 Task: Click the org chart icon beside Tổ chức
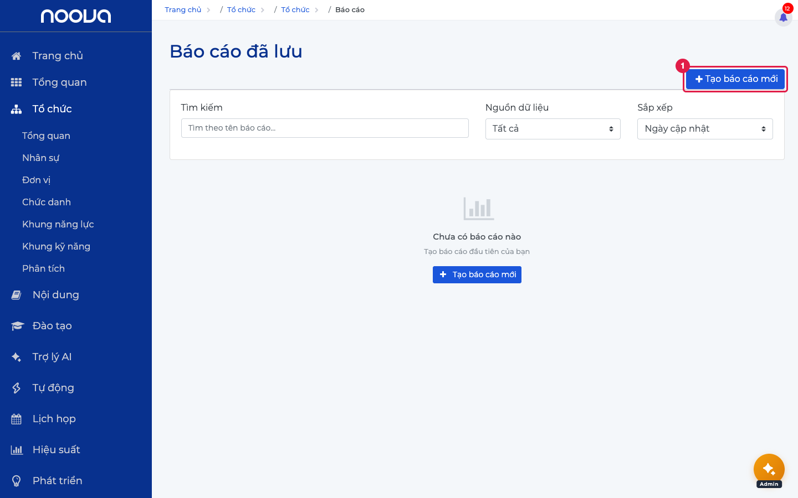17,109
